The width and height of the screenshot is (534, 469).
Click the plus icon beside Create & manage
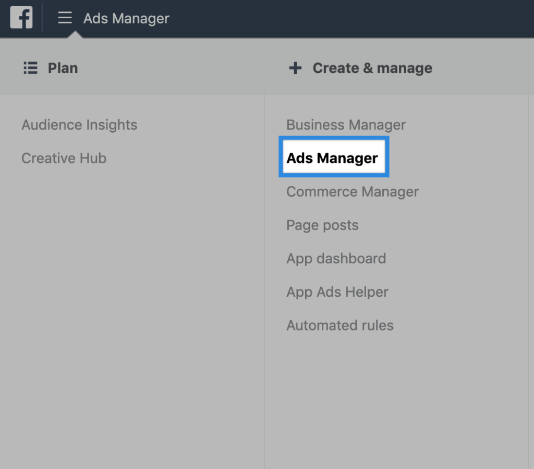(295, 68)
